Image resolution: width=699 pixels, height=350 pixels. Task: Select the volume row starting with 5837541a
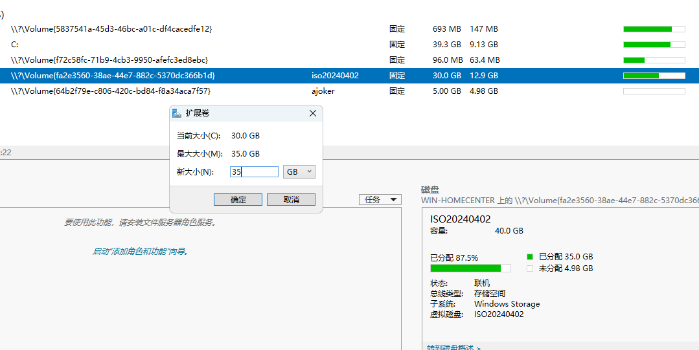coord(350,29)
